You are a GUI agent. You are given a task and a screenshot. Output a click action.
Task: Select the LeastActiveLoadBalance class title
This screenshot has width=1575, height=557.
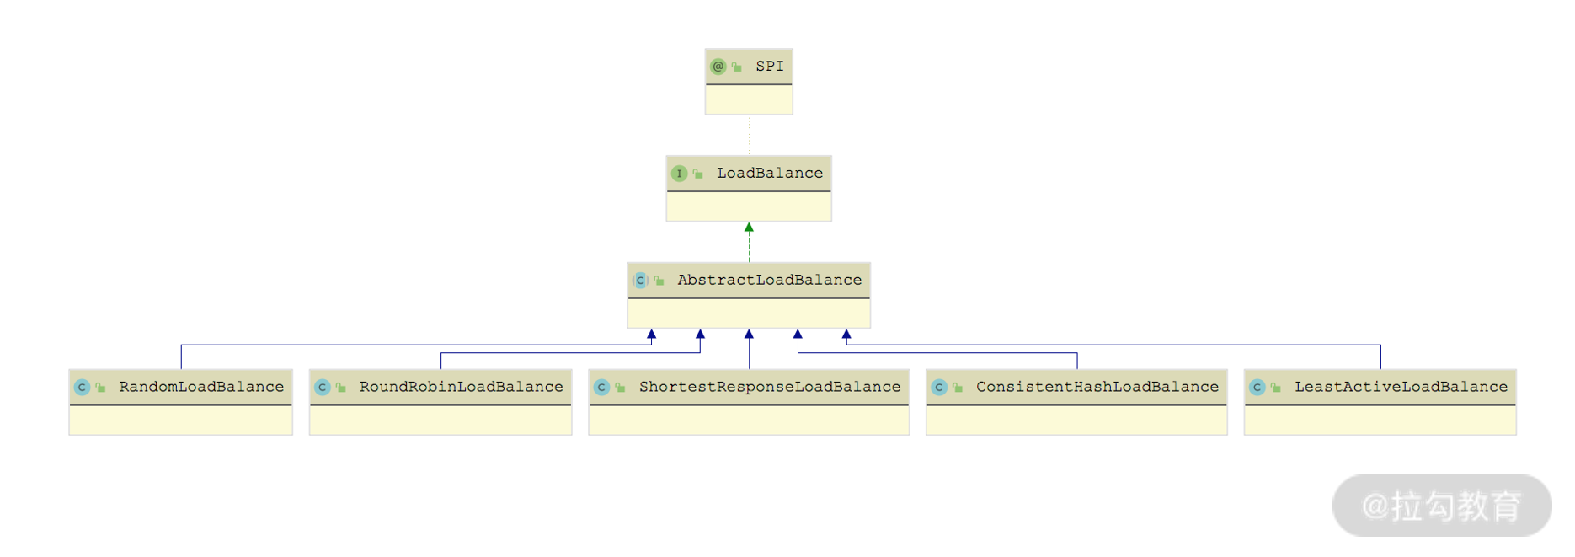1401,388
